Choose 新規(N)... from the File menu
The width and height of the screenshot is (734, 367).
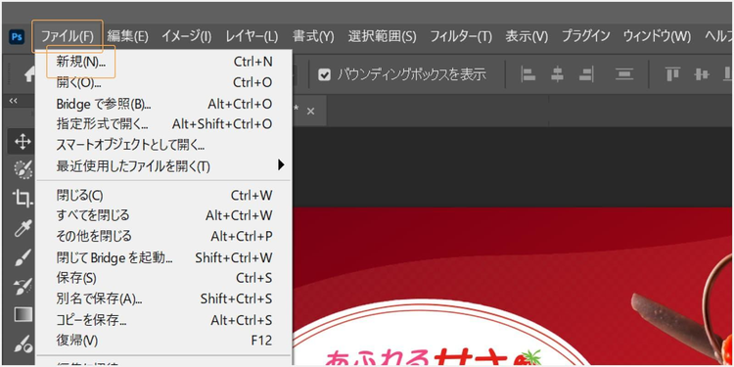(x=163, y=62)
